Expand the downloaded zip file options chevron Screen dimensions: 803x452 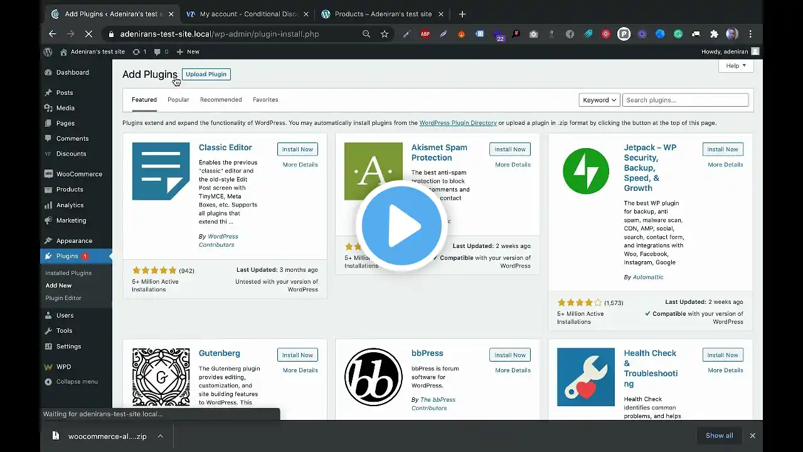click(x=161, y=436)
